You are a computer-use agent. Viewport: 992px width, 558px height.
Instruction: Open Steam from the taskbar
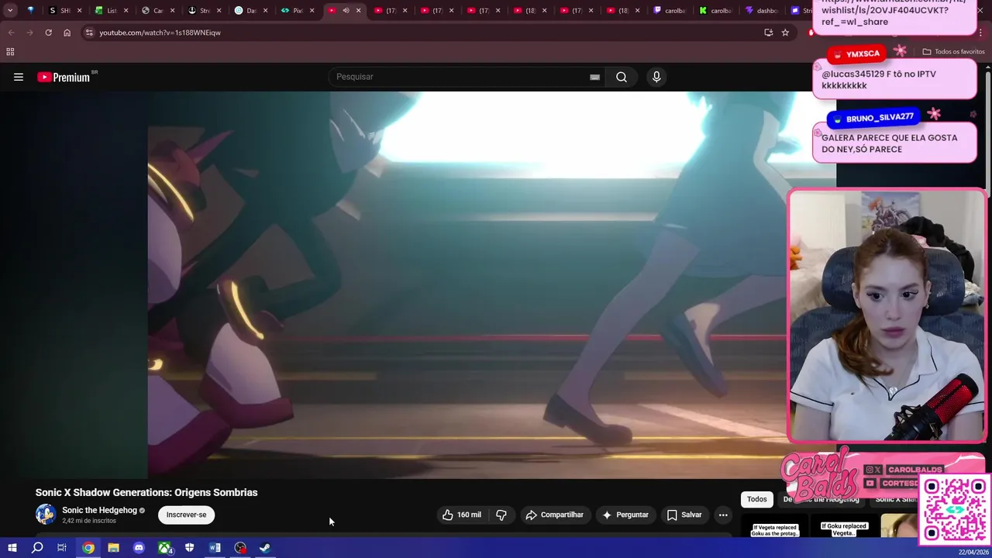(x=265, y=548)
